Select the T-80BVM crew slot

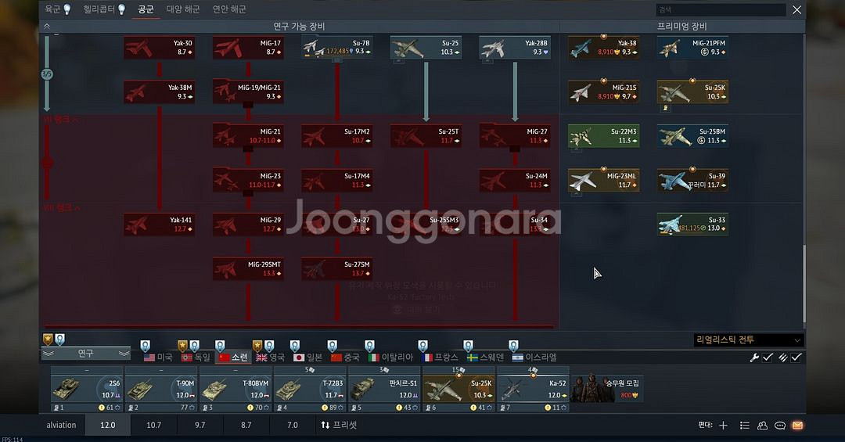(x=236, y=389)
